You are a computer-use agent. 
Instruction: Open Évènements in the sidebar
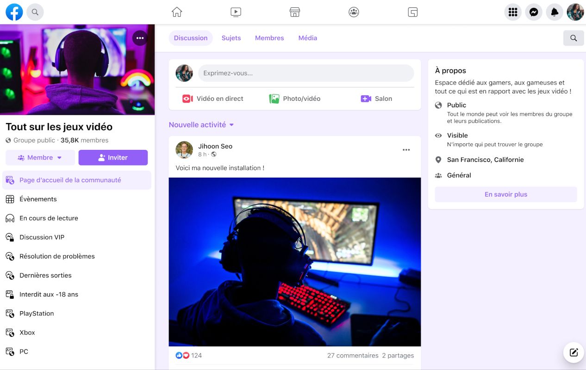click(x=77, y=199)
